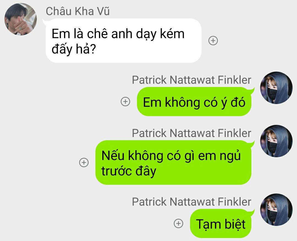This screenshot has width=297, height=241.
Task: Click the word "kém" in Châu Kha Vũ's message
Action: pyautogui.click(x=172, y=33)
